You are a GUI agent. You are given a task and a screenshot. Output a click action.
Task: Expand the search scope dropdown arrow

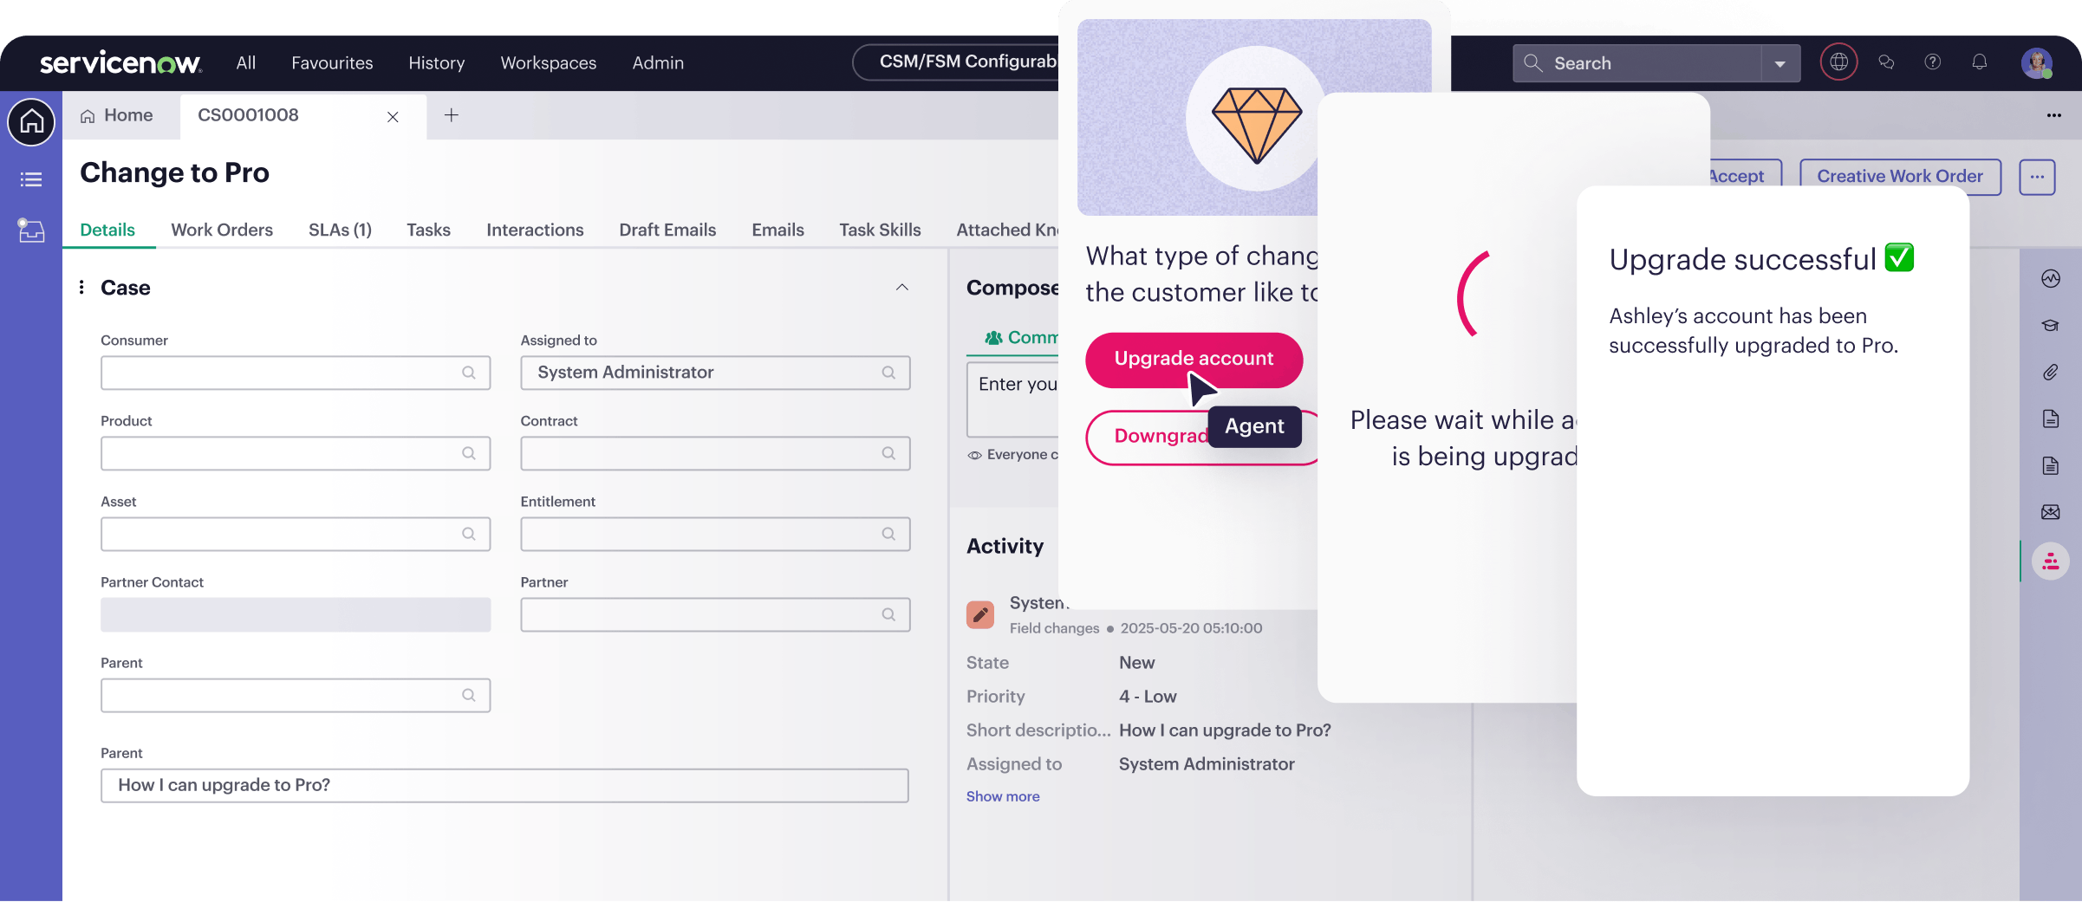[1780, 63]
